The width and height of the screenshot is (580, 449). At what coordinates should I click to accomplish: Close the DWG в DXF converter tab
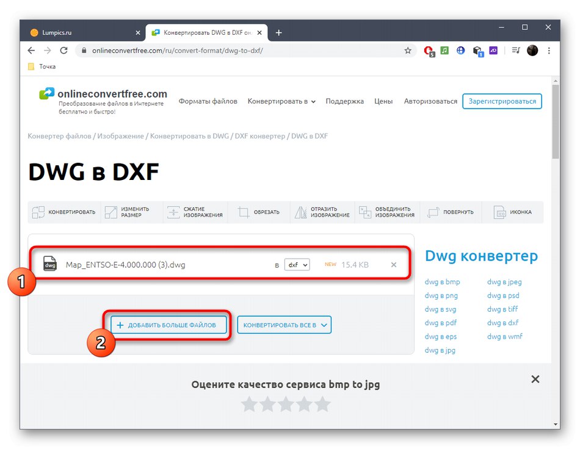coord(259,33)
